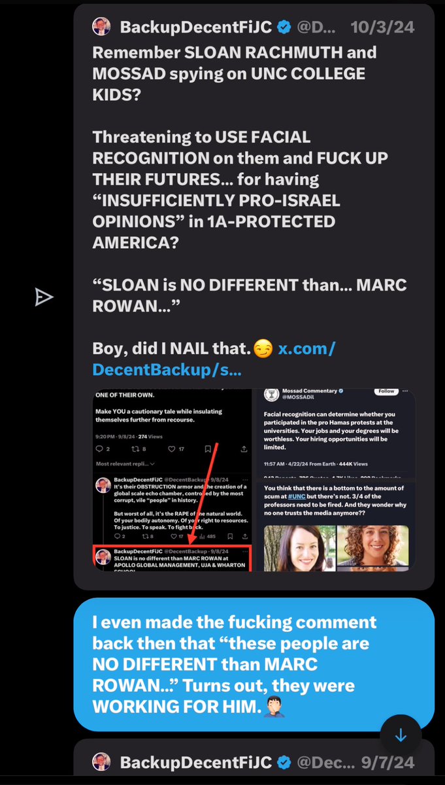Tap the 10/3/24 date on the tweet

(382, 27)
